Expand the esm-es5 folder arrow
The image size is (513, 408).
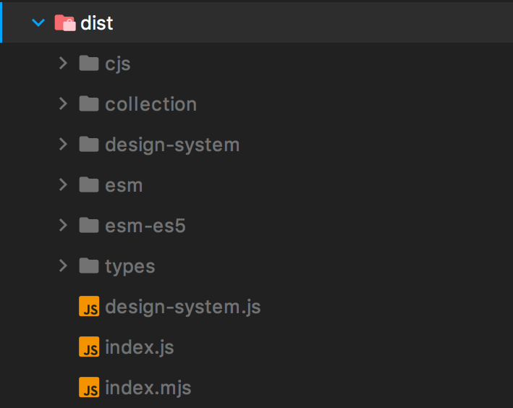point(63,225)
